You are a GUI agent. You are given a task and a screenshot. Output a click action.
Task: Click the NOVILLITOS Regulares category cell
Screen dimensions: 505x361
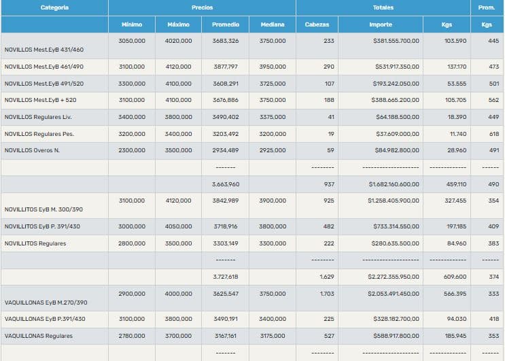(35, 243)
